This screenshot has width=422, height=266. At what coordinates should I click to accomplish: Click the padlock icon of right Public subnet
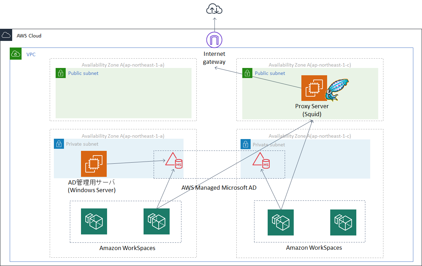point(247,73)
